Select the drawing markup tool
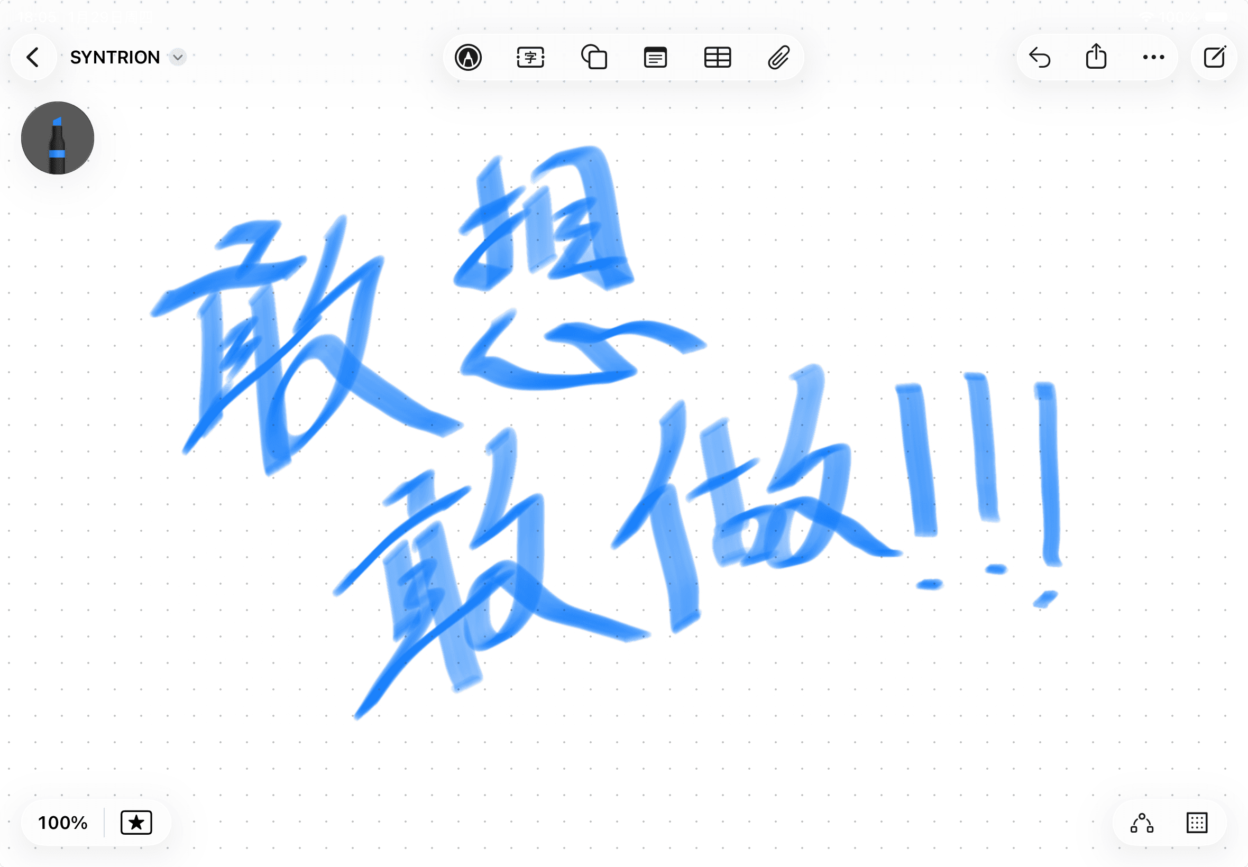 469,57
